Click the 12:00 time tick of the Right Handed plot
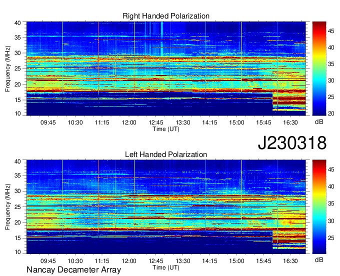This screenshot has width=340, height=276. coord(129,122)
